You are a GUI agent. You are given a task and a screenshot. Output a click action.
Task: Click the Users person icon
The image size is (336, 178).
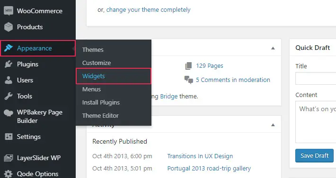(9, 80)
